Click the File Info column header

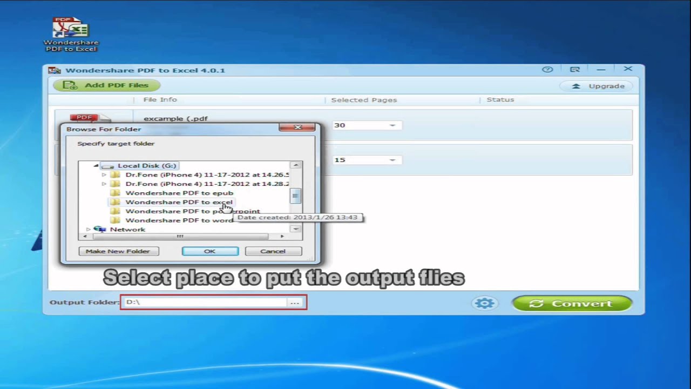tap(160, 99)
